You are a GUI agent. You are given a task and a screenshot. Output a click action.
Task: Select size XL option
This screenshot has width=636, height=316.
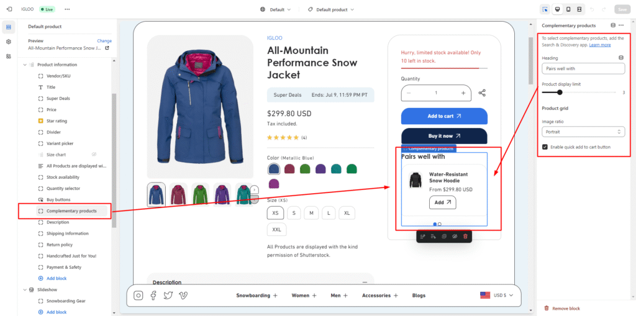point(347,213)
